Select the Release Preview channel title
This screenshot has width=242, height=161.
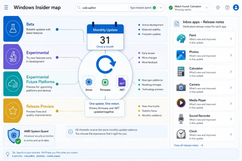coord(40,106)
